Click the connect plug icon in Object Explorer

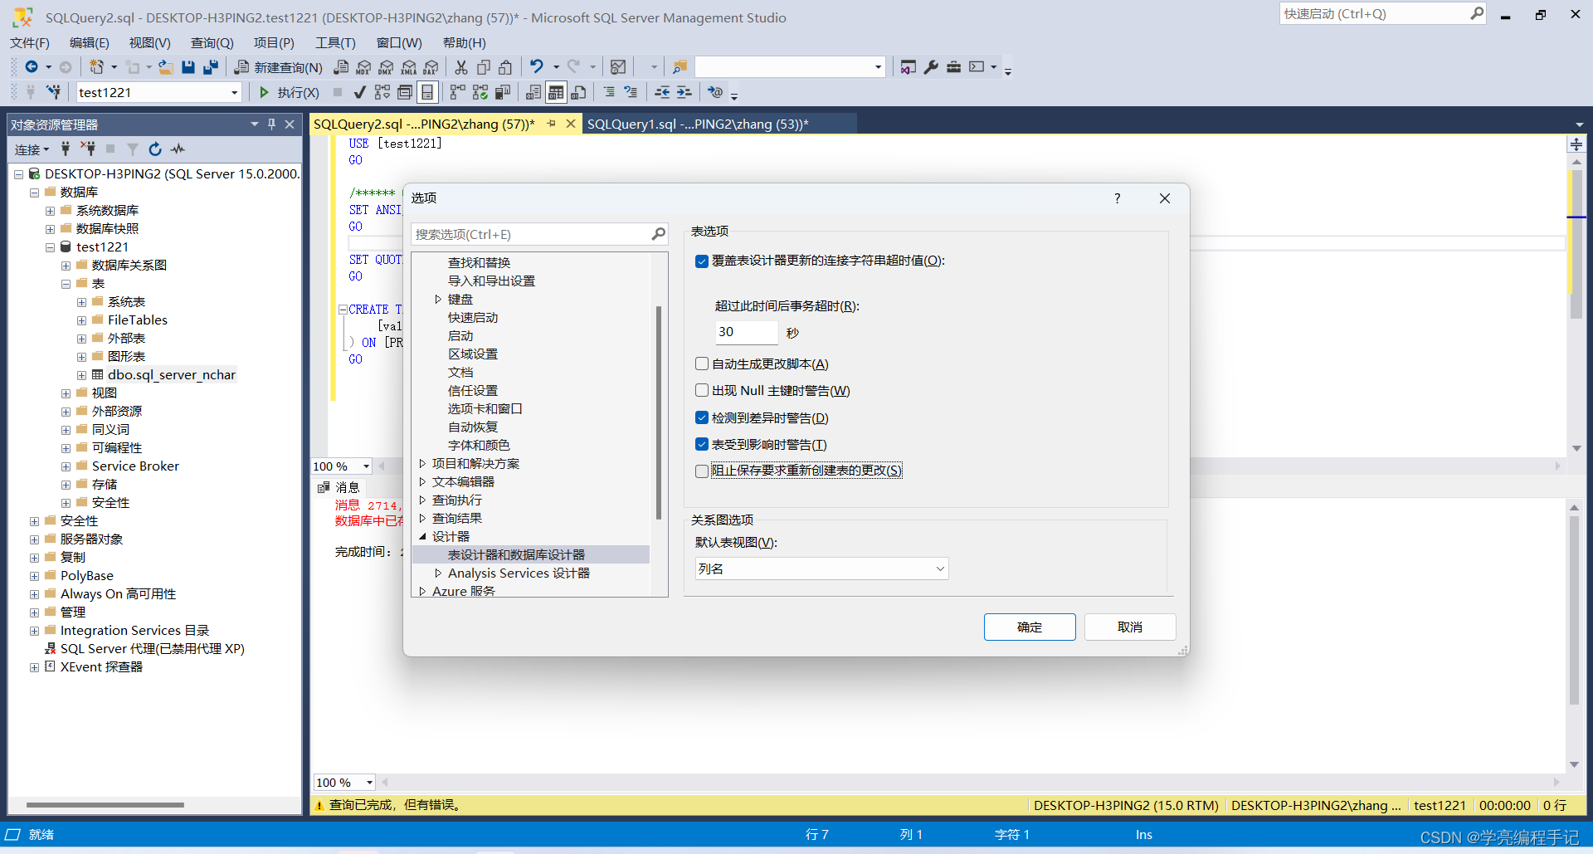coord(66,149)
